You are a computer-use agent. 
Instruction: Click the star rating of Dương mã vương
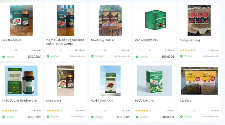186,50
